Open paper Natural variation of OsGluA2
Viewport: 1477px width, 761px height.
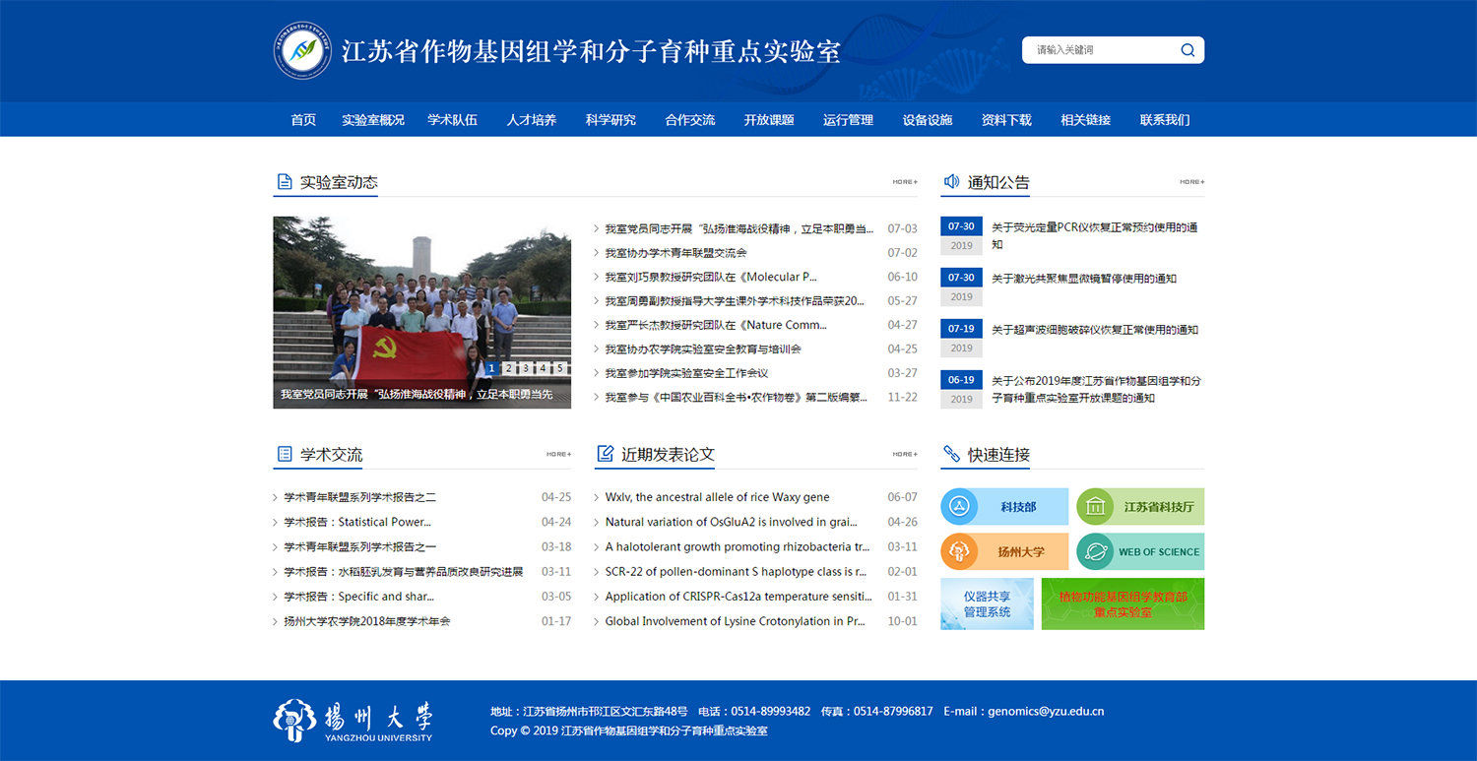731,522
